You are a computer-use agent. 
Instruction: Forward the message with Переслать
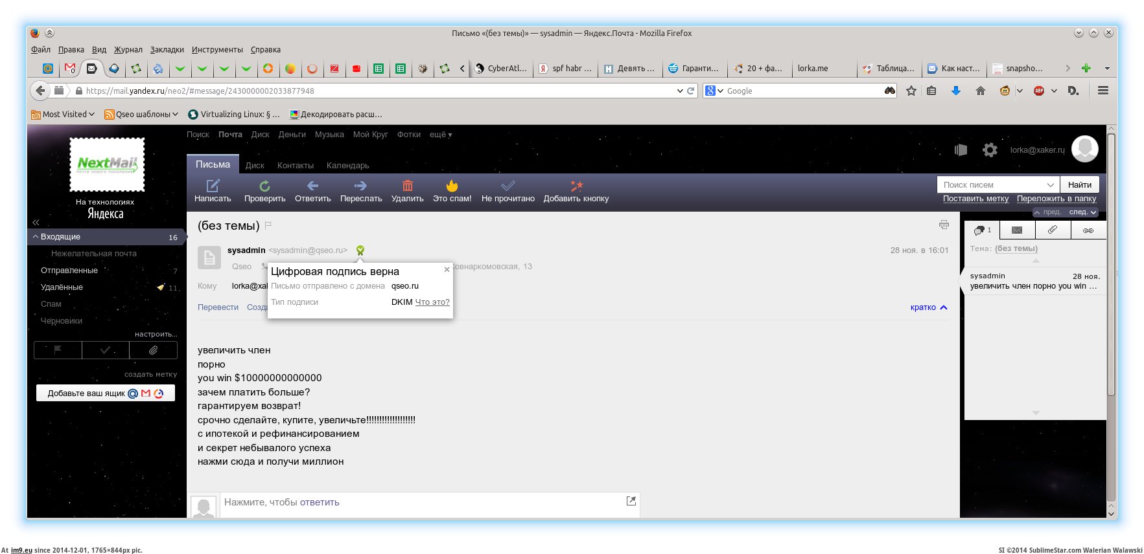click(360, 186)
